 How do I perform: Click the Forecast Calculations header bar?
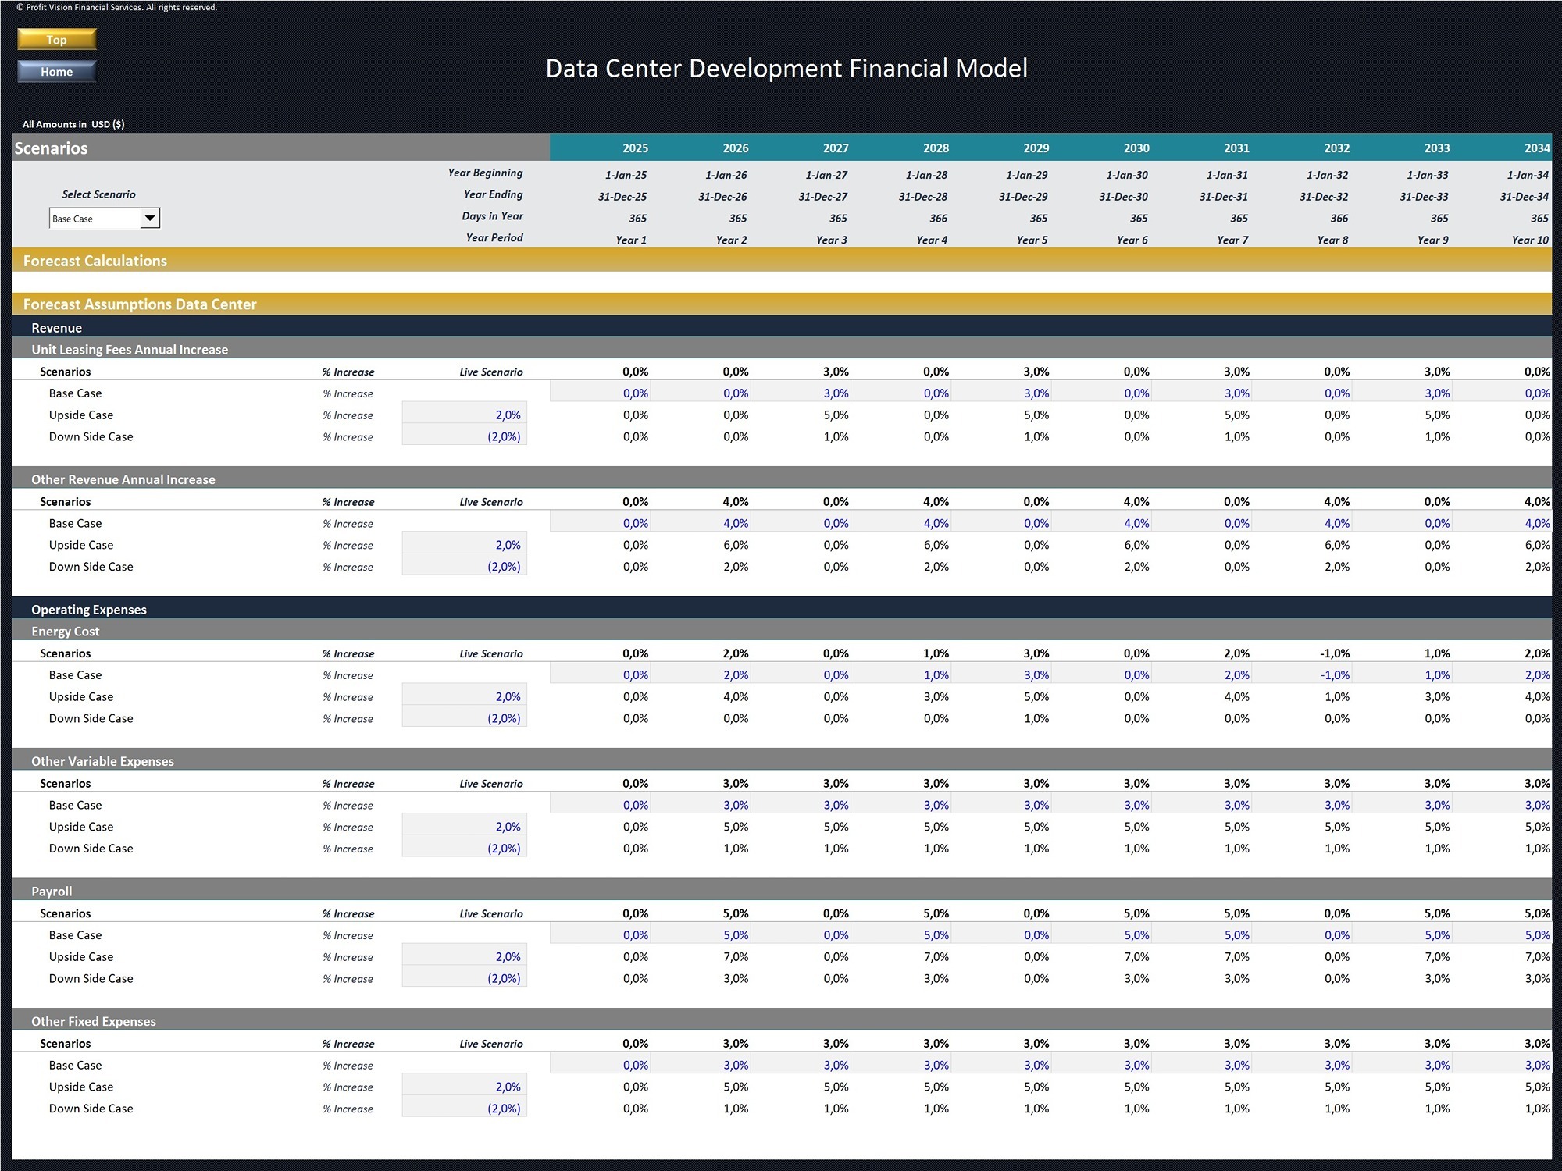coord(782,261)
